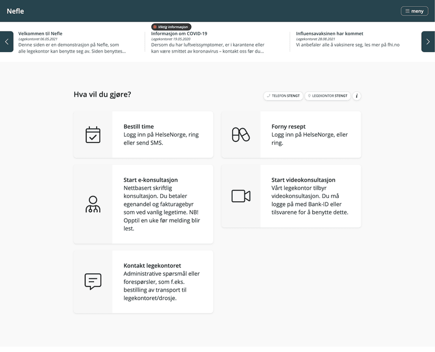
Task: Open Influensavaksinen har kommet news item
Action: coord(329,34)
